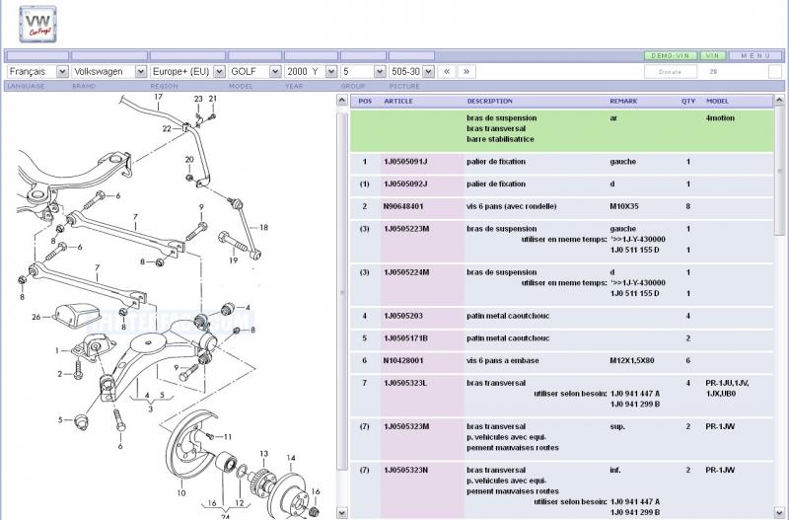Go to previous picture with « button

[x=447, y=71]
